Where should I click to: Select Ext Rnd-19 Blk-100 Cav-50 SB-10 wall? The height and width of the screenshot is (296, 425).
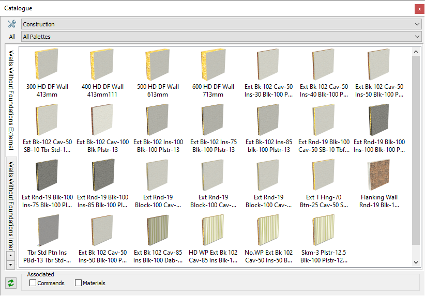coord(324,128)
